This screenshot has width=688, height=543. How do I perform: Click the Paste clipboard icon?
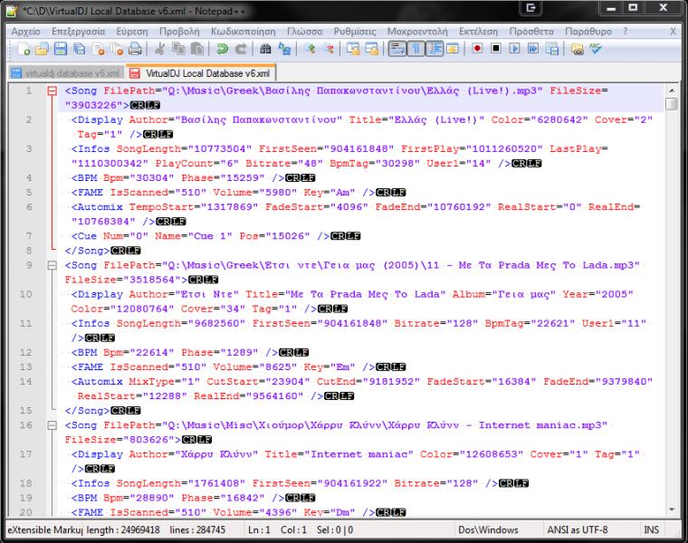(197, 49)
